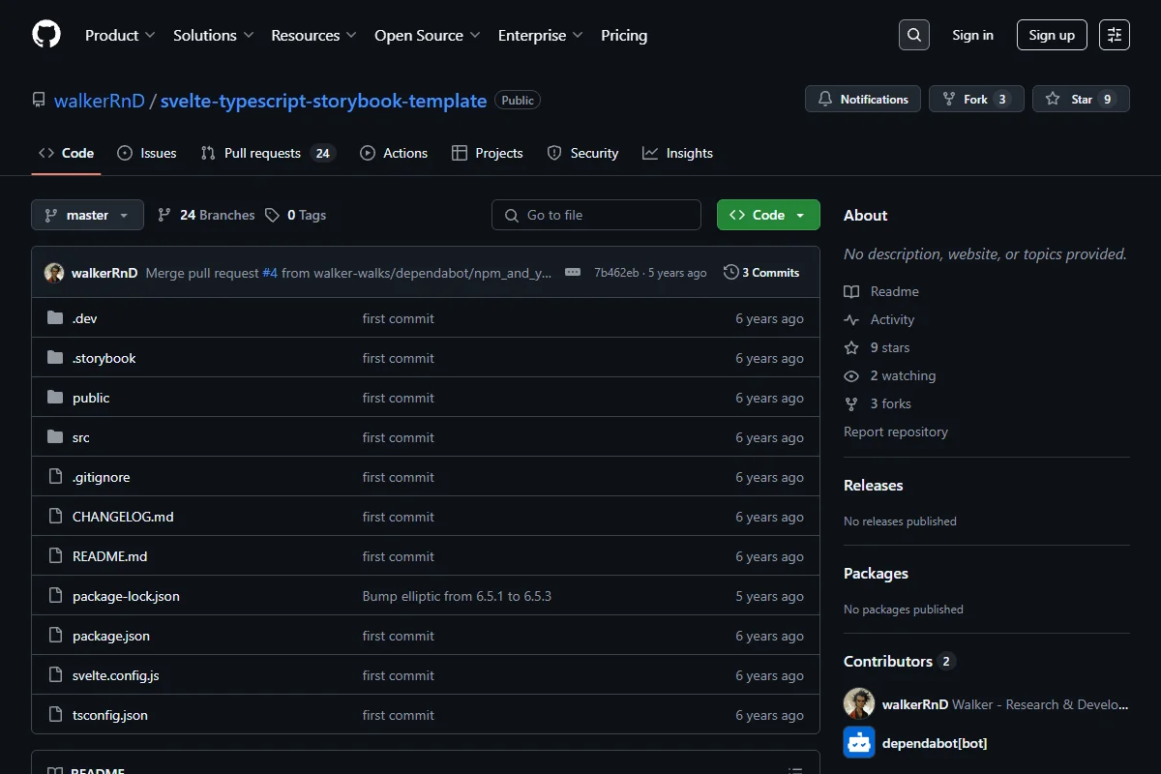Viewport: 1161px width, 774px height.
Task: Open the appearance settings icon in header
Action: click(x=1115, y=35)
